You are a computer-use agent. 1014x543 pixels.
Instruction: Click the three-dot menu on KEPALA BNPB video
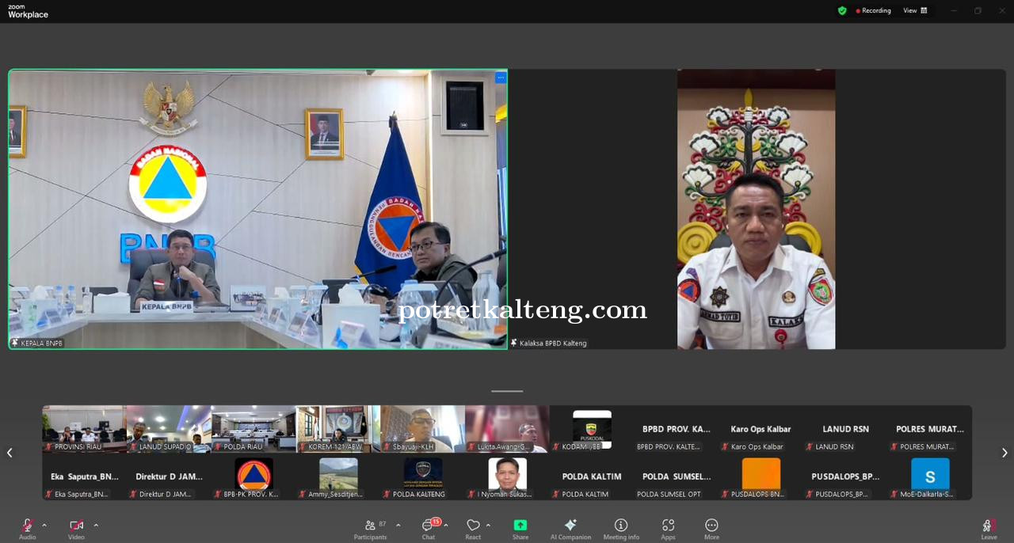[501, 78]
